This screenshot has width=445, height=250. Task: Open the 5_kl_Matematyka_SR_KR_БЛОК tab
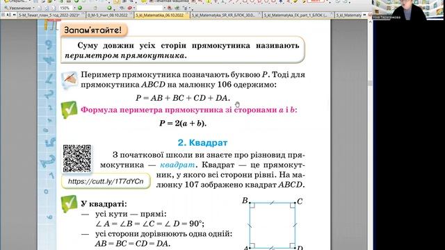(x=225, y=15)
